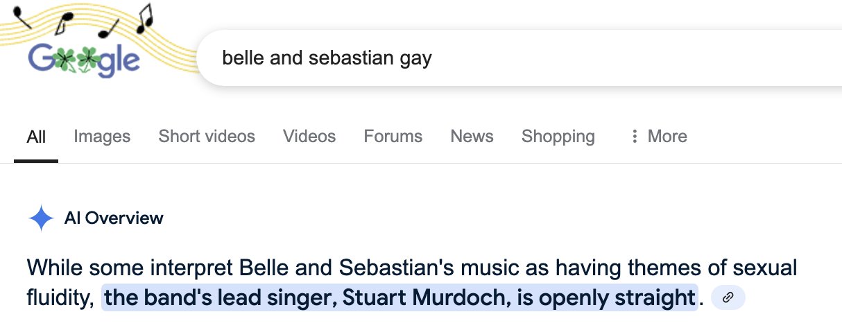Click the three-dot icon beside More
Viewport: 842px width, 330px height.
(634, 137)
